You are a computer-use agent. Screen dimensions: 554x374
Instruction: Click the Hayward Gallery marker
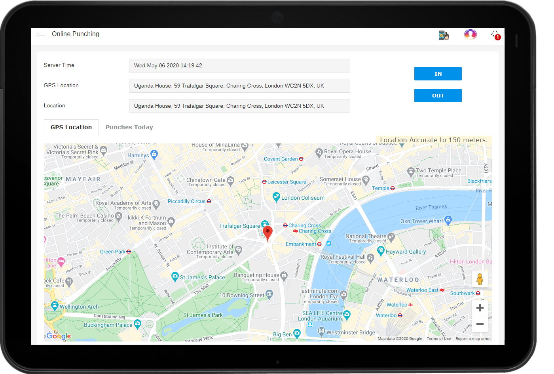381,250
